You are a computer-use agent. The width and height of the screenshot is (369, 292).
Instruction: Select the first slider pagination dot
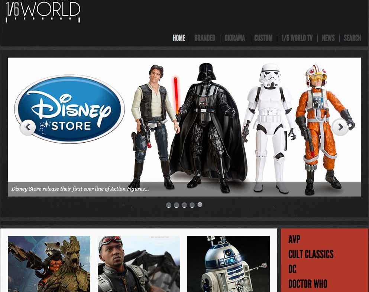click(x=169, y=205)
